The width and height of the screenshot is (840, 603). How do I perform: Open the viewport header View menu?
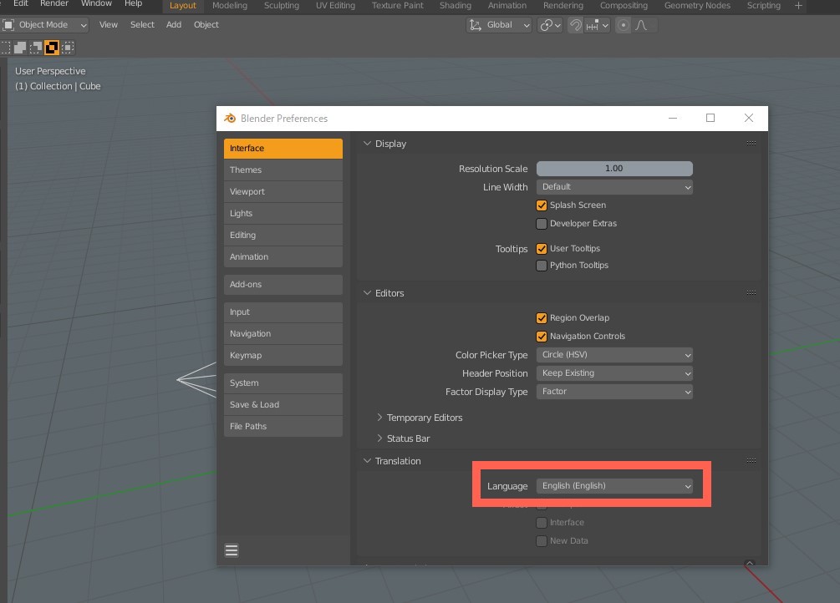tap(108, 24)
